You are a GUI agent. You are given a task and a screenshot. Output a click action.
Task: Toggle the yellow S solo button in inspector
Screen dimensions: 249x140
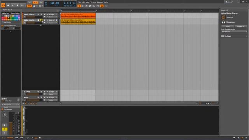[5, 129]
